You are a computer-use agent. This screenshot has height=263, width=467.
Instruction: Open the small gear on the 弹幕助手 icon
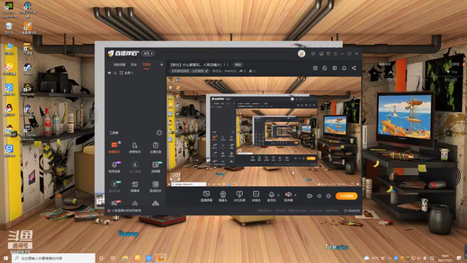(119, 143)
